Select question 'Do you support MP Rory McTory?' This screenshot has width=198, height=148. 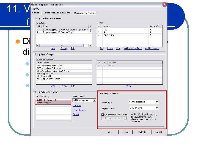[x=64, y=32]
